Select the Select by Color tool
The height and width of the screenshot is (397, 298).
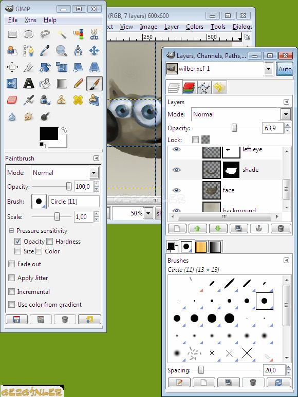(x=78, y=34)
